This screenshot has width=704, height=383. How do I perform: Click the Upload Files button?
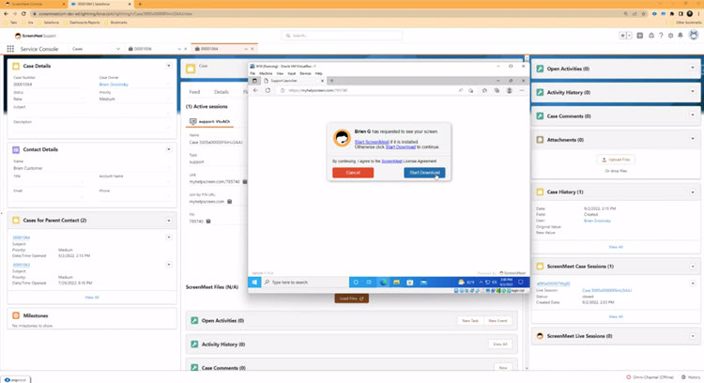pos(616,160)
